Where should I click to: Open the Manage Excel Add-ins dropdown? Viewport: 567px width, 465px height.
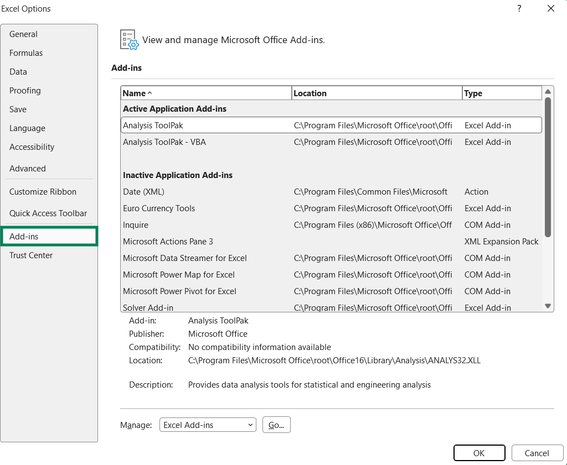click(208, 425)
